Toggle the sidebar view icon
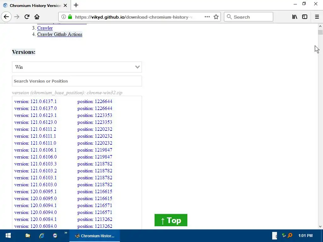The height and width of the screenshot is (242, 323). (305, 17)
